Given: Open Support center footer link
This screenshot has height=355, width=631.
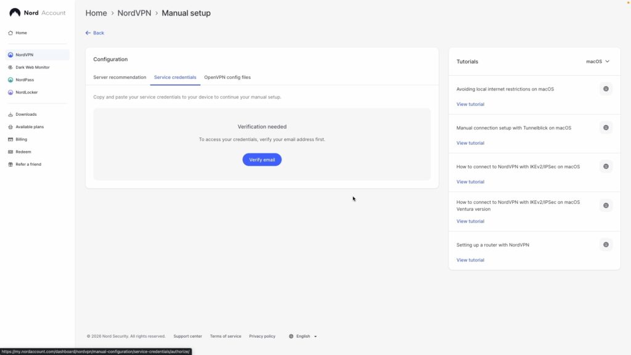Looking at the screenshot, I should point(187,337).
